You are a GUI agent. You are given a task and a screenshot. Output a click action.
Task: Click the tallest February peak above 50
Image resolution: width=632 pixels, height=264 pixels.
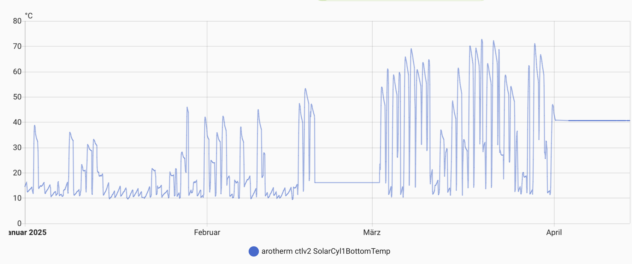tap(305, 89)
